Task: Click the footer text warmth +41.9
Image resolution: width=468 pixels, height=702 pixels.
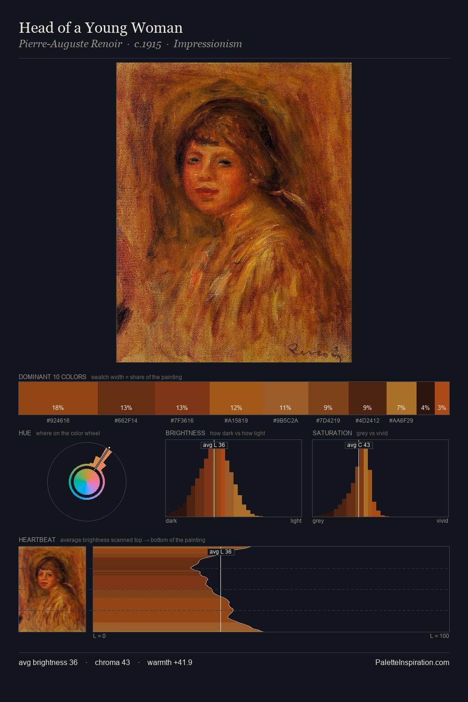Action: click(170, 662)
